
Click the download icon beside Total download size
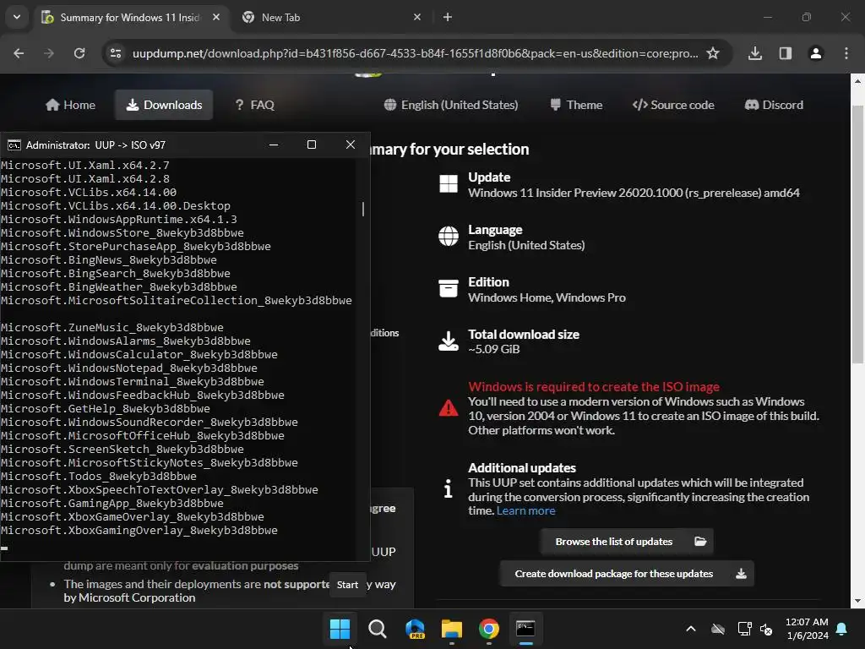pos(448,341)
